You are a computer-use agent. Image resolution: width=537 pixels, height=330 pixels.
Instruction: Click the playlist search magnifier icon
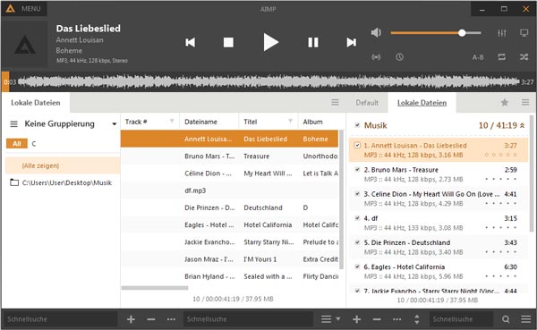point(506,319)
